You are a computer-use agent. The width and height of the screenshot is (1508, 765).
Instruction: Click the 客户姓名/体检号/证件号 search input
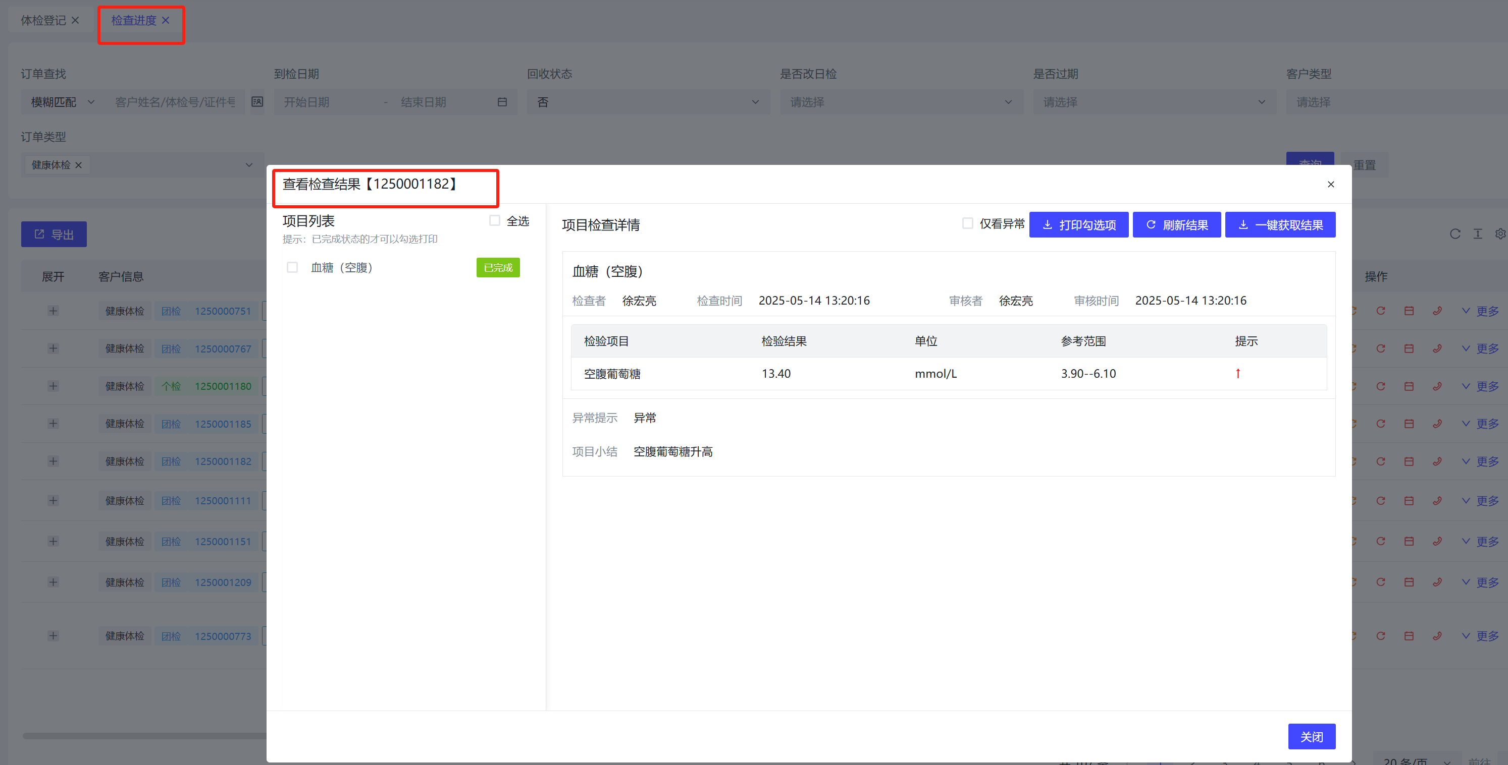pos(175,102)
